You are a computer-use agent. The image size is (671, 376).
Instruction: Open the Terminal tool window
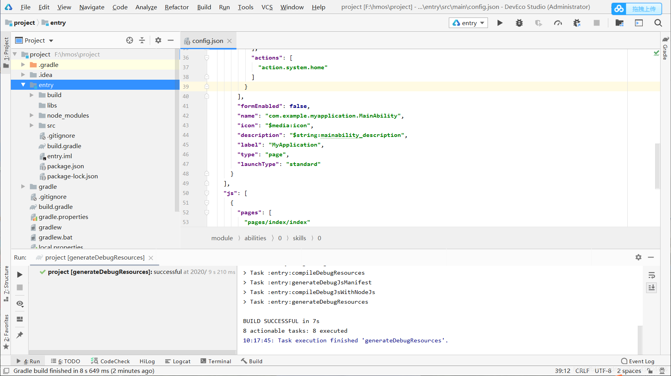coord(216,361)
